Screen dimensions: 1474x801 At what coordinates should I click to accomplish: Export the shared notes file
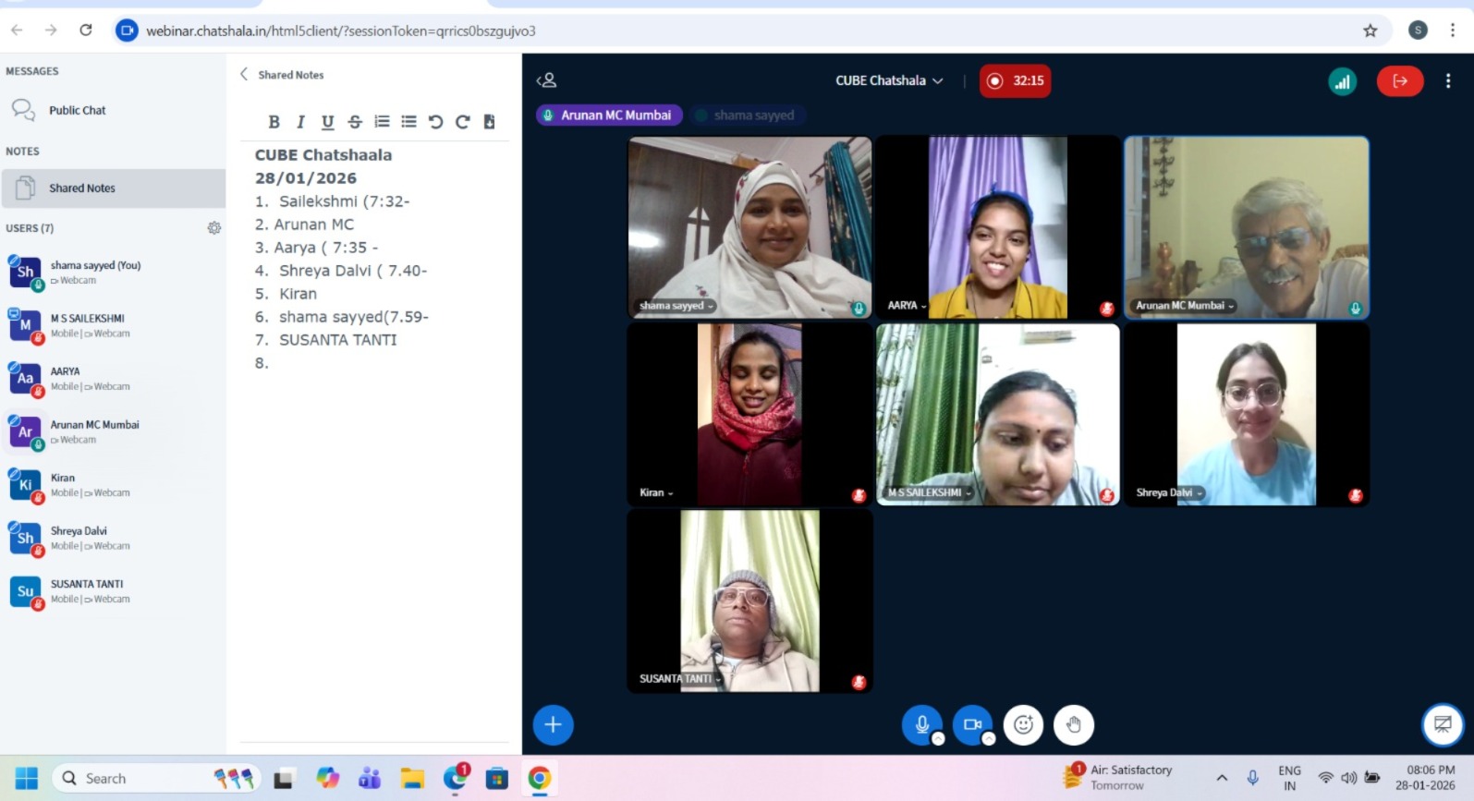click(x=490, y=122)
